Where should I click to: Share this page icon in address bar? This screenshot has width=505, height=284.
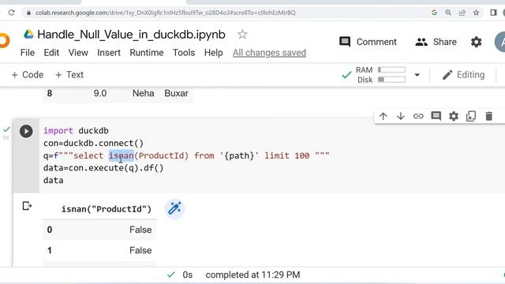coord(462,13)
